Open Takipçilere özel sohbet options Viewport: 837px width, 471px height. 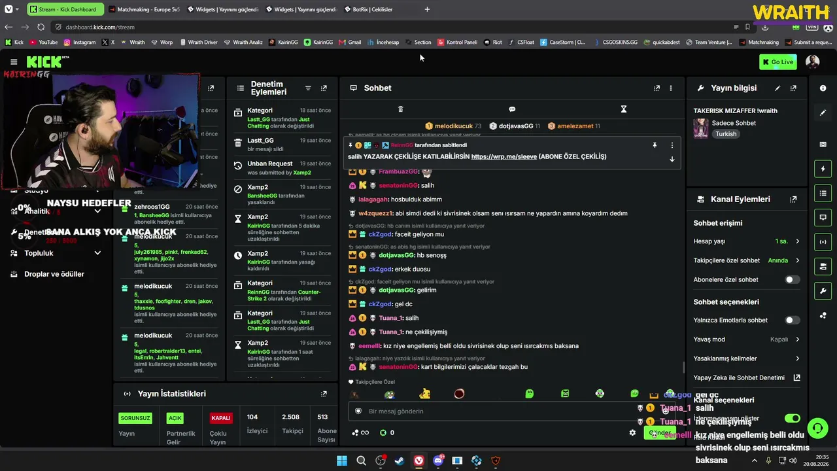(747, 260)
